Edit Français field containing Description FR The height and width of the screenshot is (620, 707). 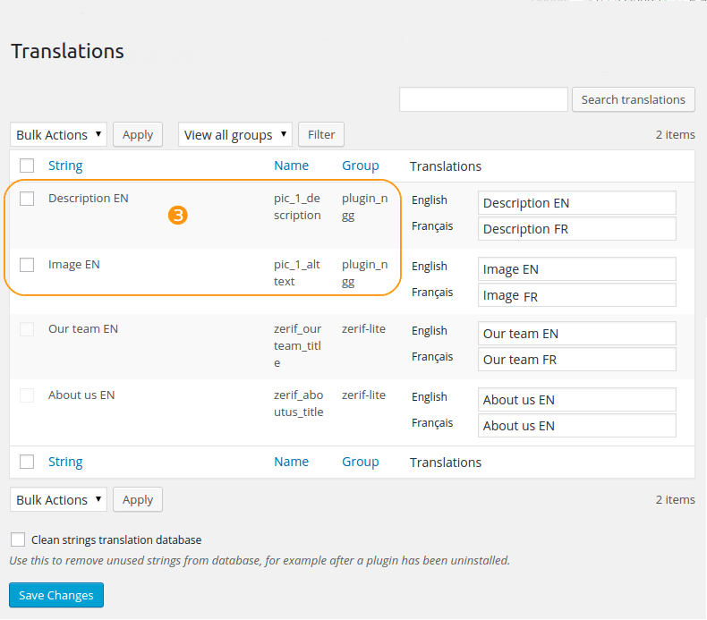tap(577, 229)
